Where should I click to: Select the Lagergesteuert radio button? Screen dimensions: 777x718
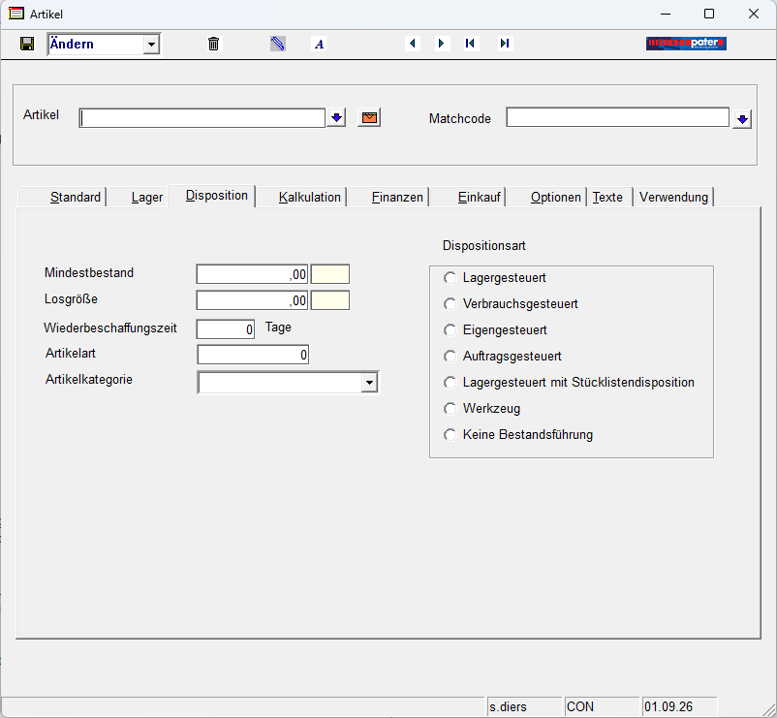(450, 278)
